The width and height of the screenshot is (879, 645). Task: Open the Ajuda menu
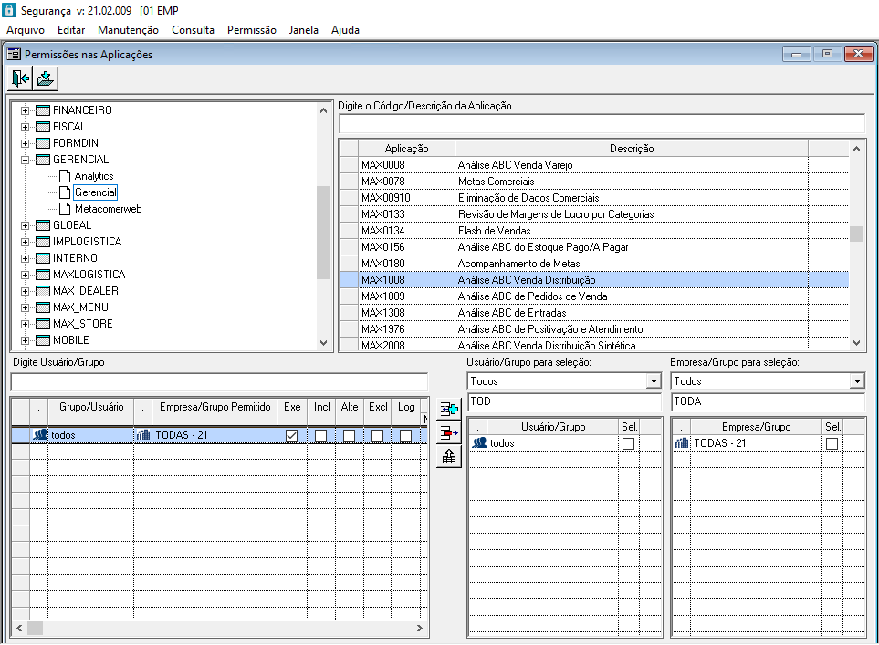click(345, 30)
